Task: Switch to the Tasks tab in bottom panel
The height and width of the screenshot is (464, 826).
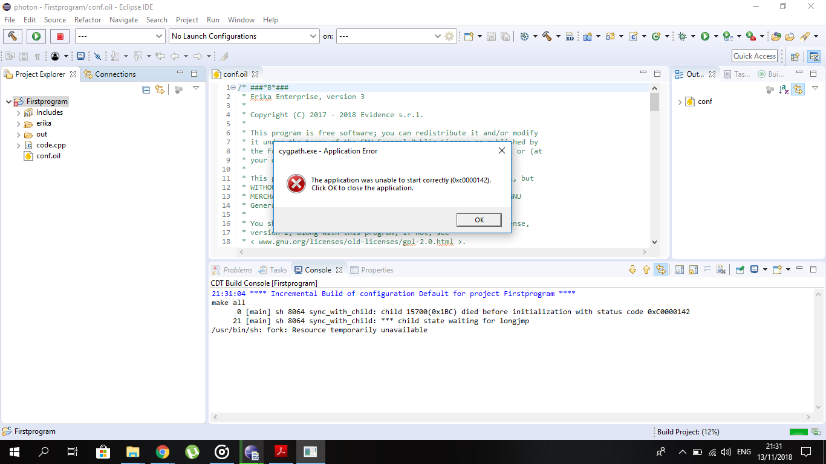Action: click(x=273, y=270)
